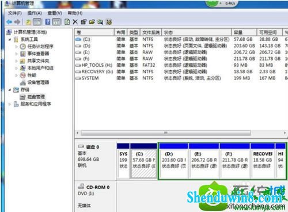Select the 计算机管理(本地) root node
This screenshot has width=288, height=212.
(x=30, y=32)
